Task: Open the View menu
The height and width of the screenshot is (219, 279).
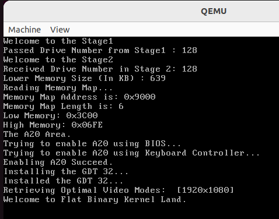Action: point(60,30)
